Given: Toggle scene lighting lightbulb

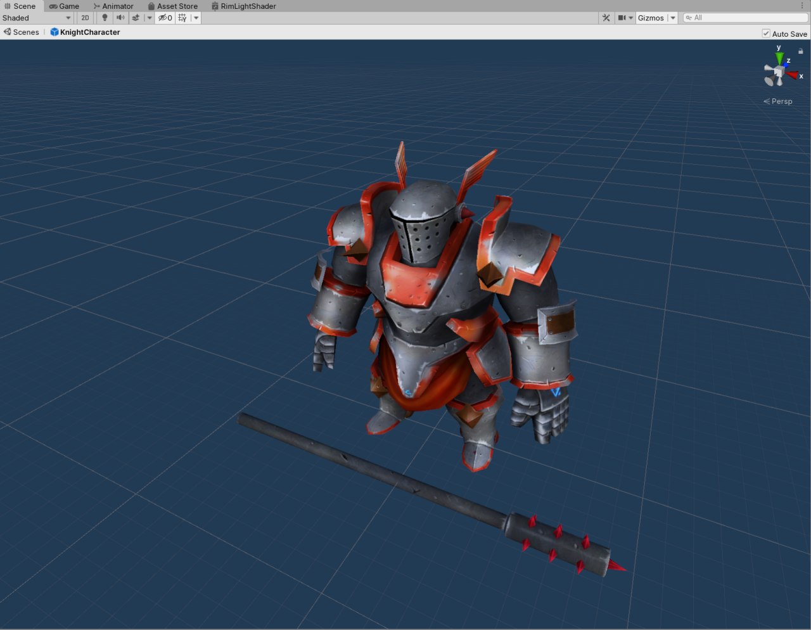Looking at the screenshot, I should 105,18.
